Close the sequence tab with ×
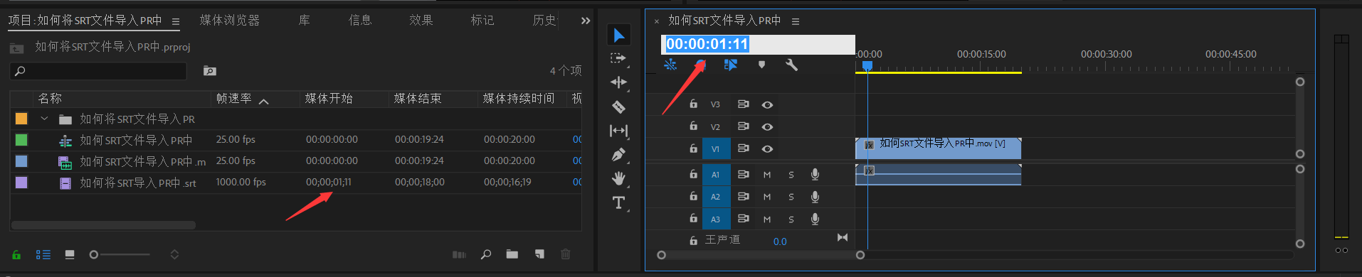This screenshot has height=277, width=1362. (657, 21)
